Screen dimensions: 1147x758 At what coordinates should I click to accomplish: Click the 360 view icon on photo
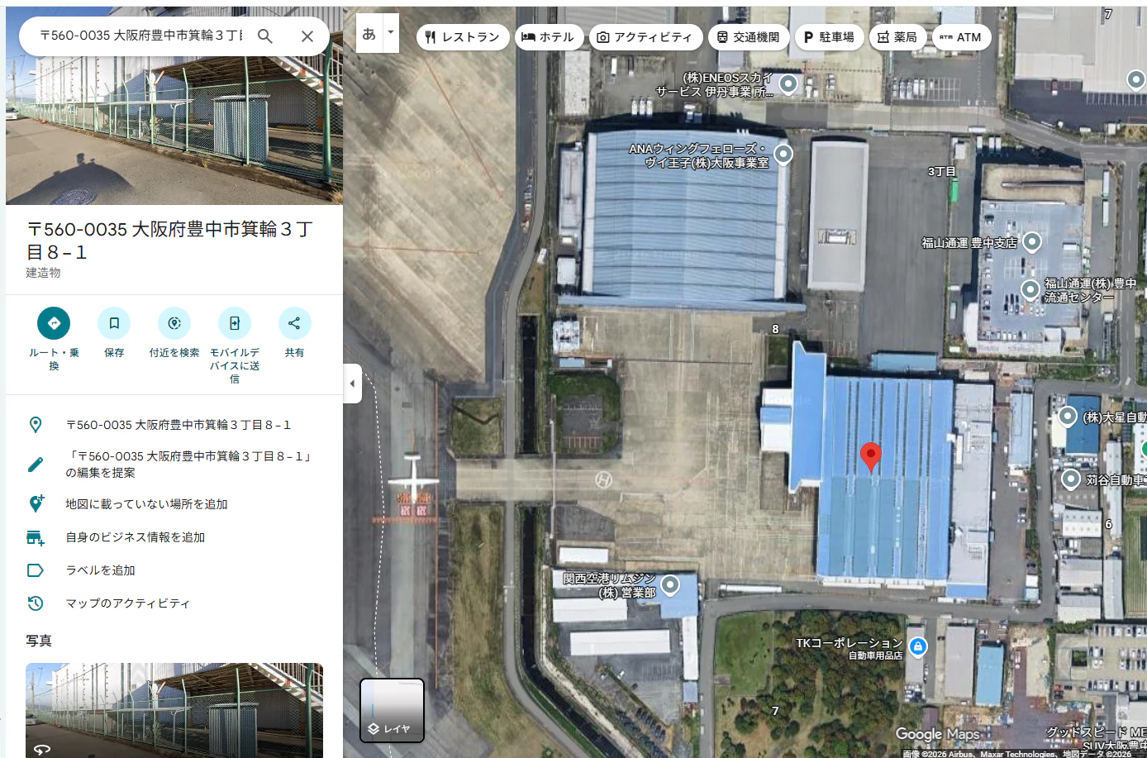click(42, 749)
